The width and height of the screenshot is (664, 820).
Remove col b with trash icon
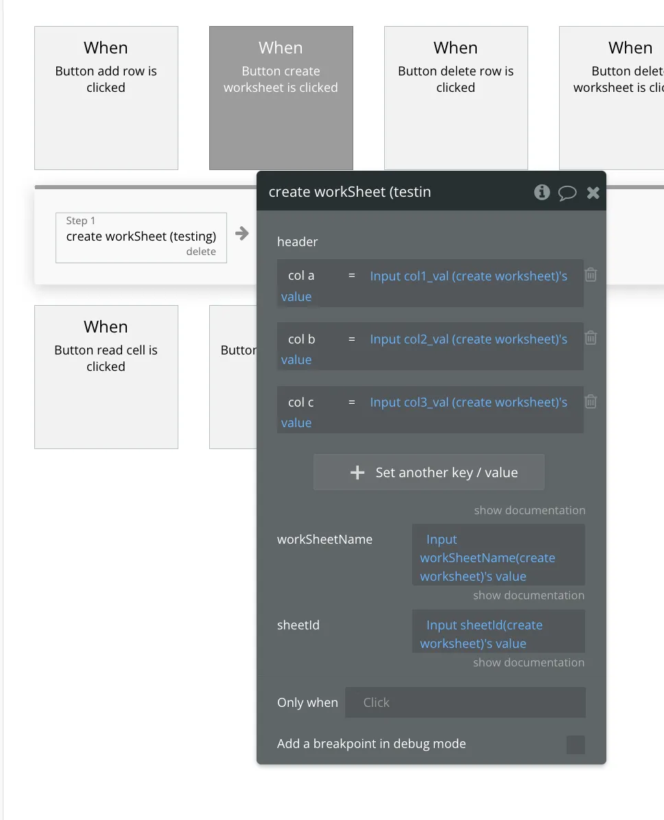point(591,338)
